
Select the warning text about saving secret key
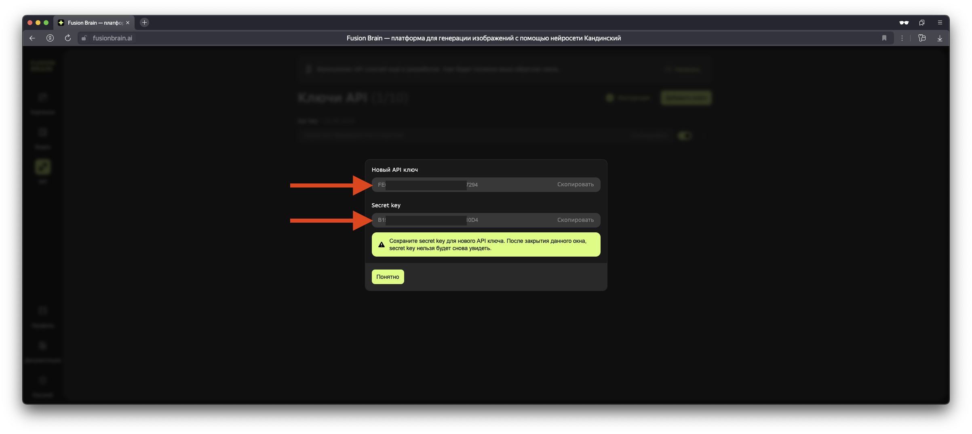[488, 244]
